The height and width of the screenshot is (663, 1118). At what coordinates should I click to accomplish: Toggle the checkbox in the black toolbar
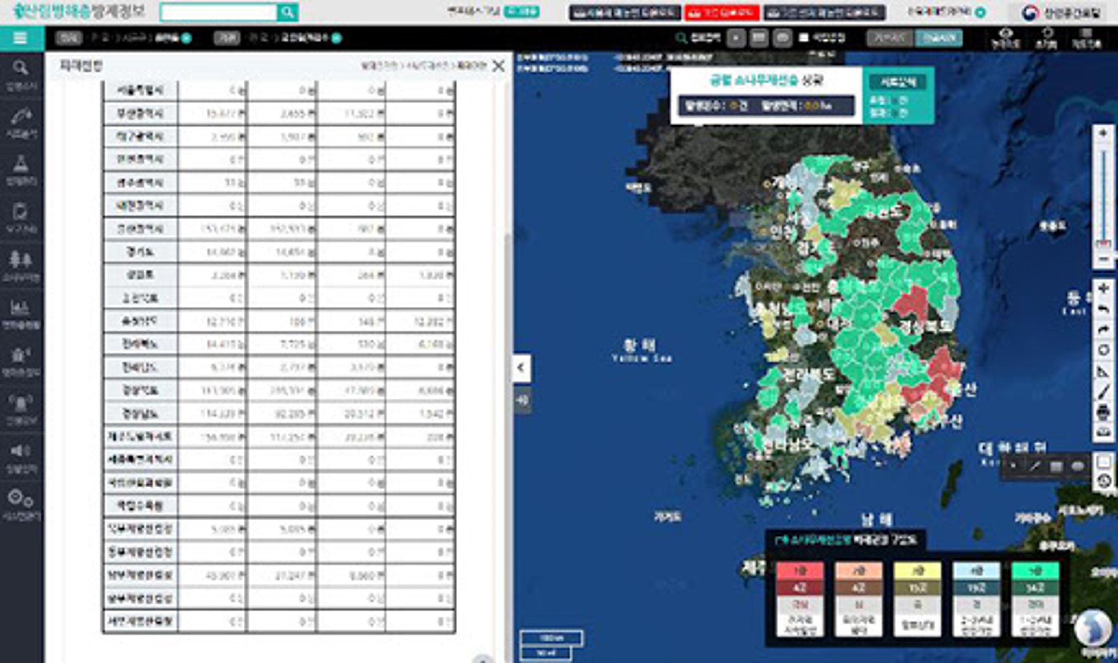tap(804, 38)
